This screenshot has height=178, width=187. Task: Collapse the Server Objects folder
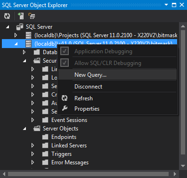coord(24,129)
